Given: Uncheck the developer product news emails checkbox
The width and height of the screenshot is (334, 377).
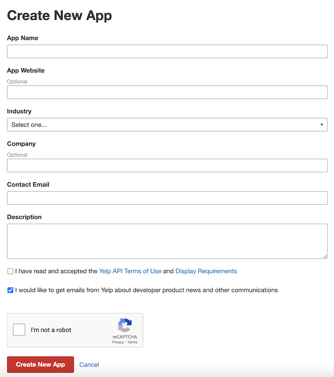Looking at the screenshot, I should point(10,290).
